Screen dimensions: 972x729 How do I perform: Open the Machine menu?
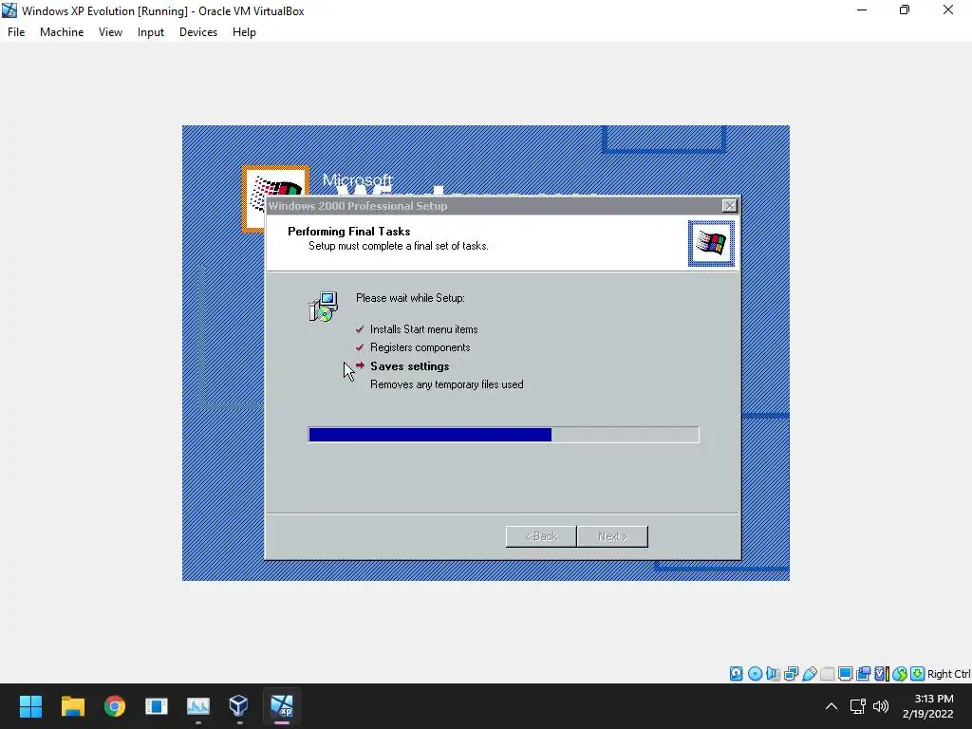62,32
